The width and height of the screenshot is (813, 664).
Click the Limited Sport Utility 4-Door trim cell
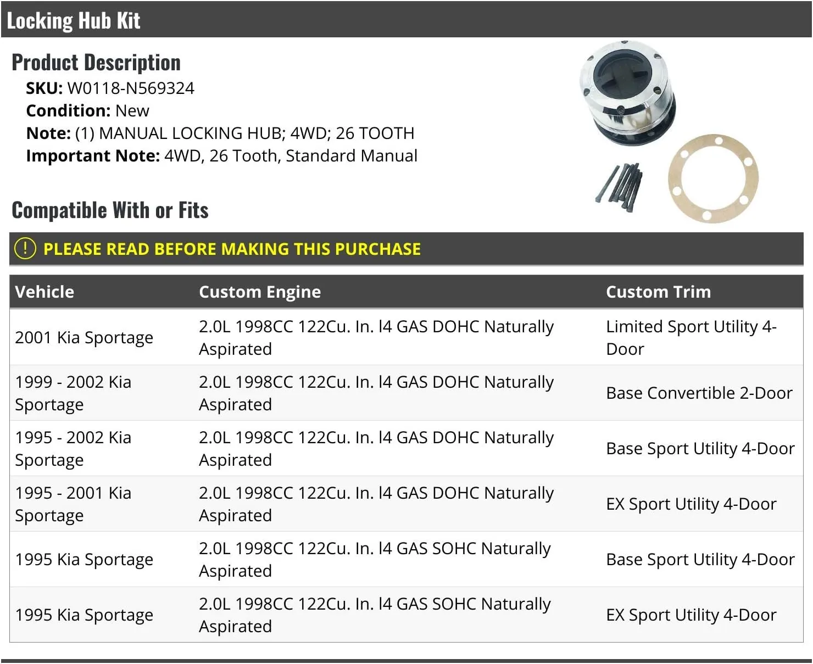point(691,337)
